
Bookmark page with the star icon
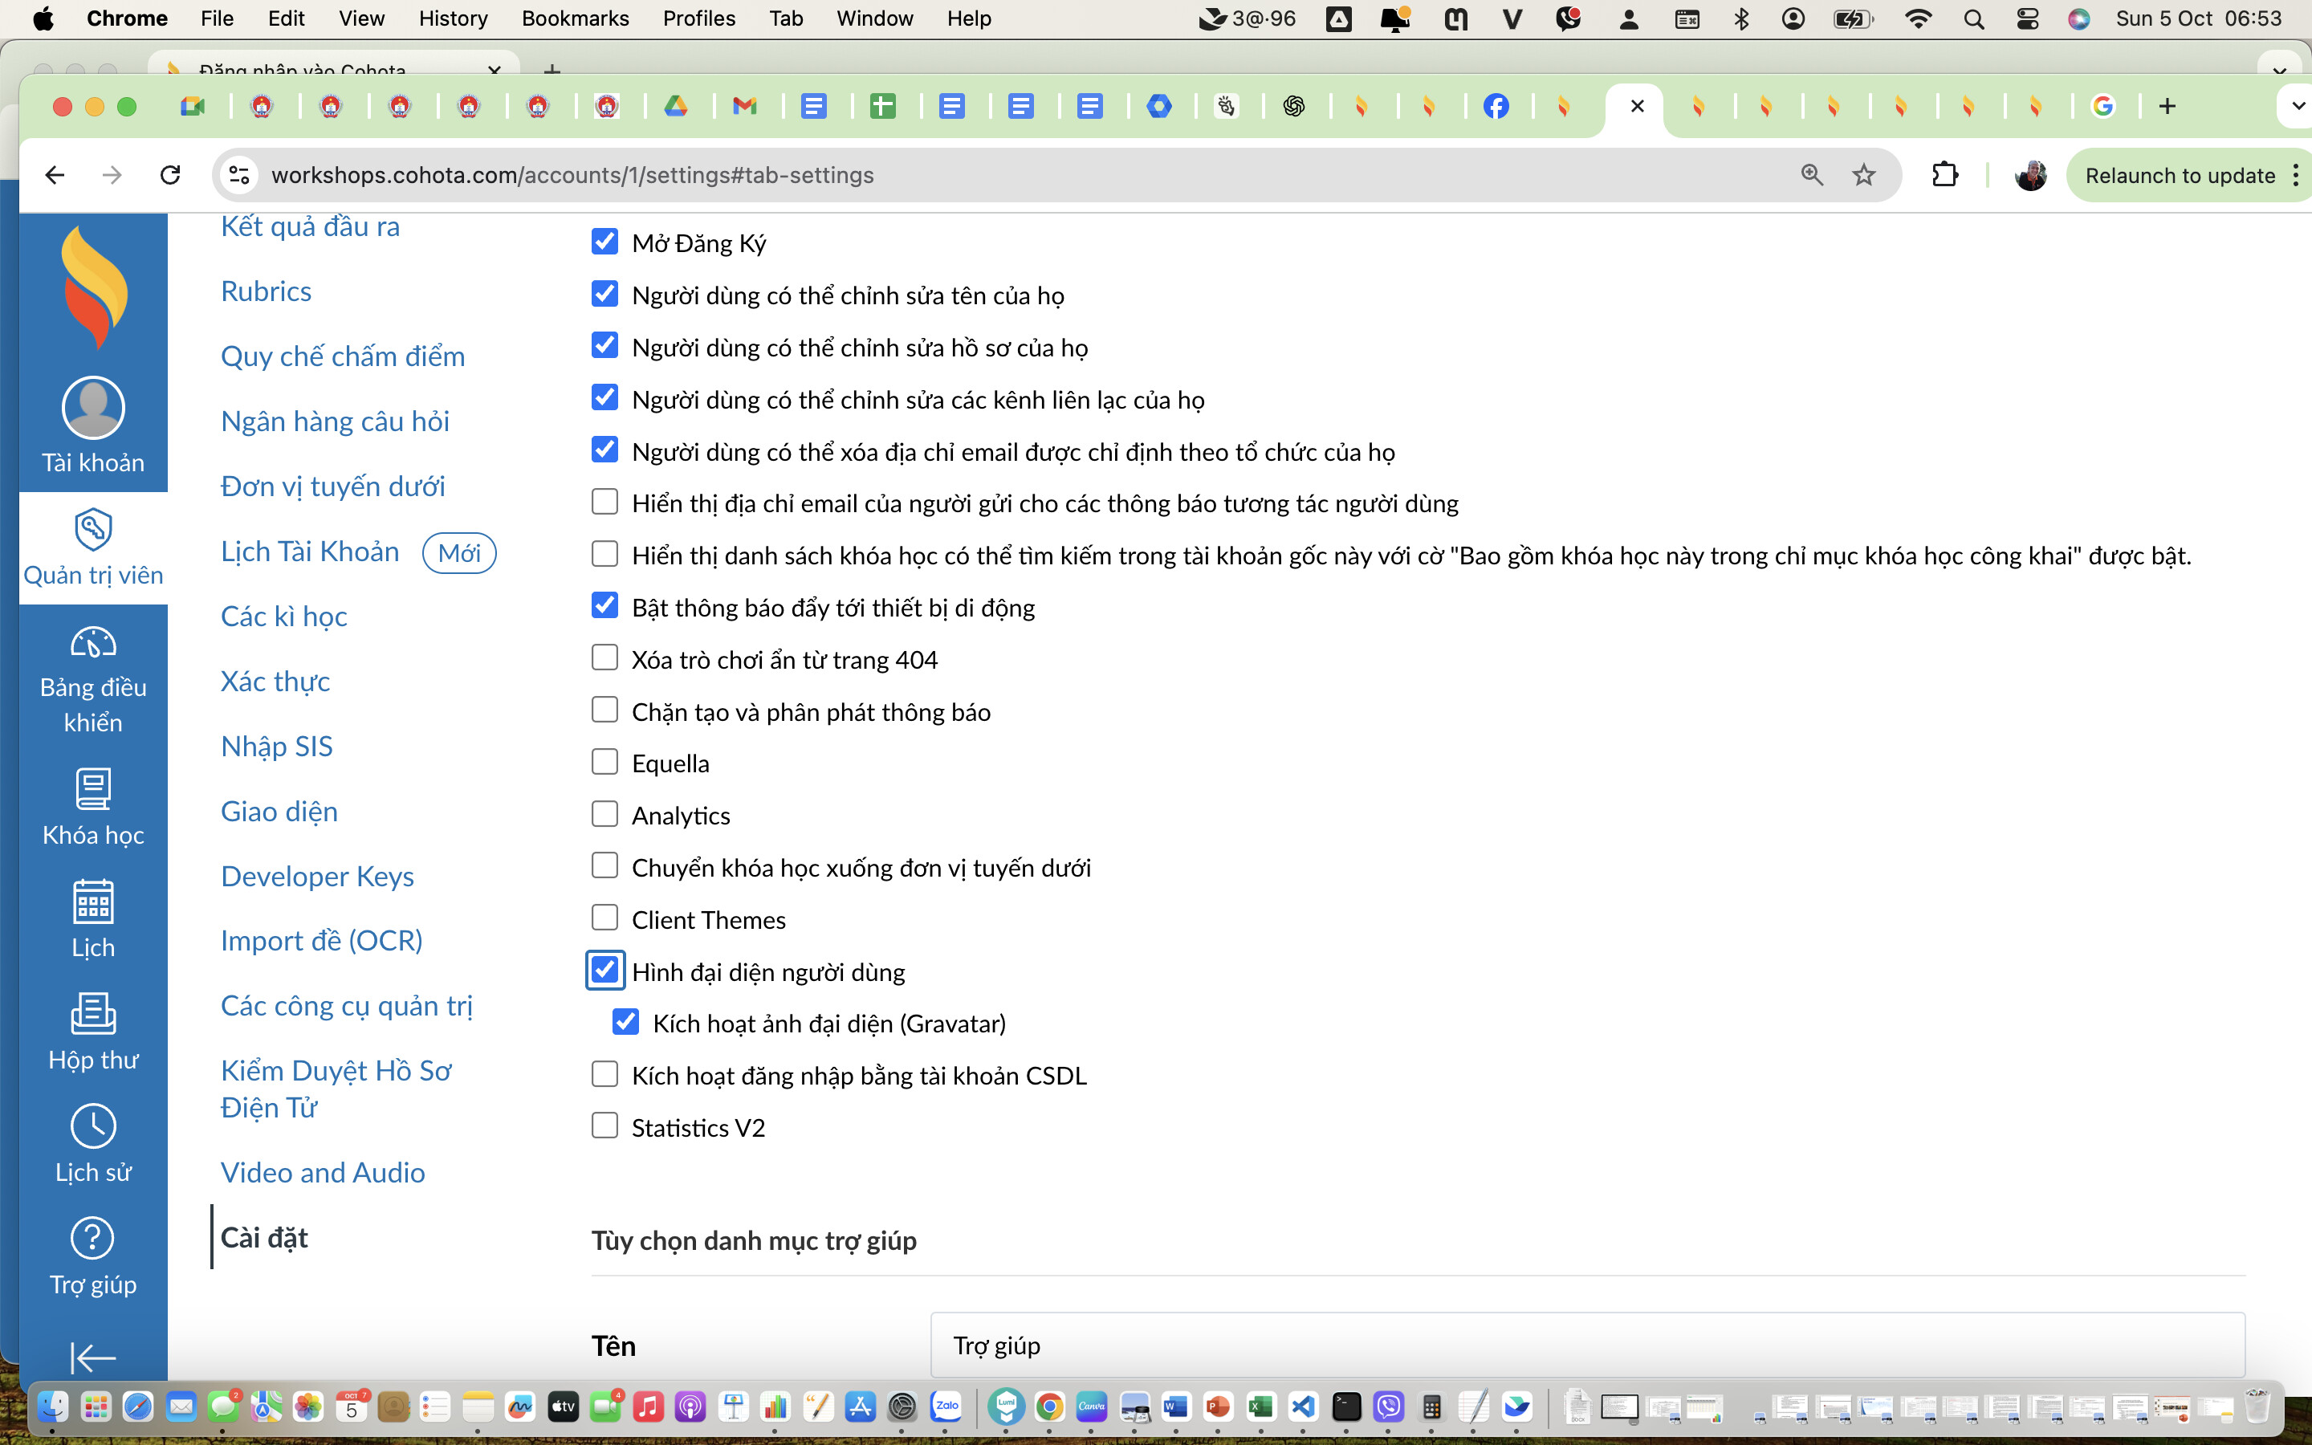[1863, 175]
